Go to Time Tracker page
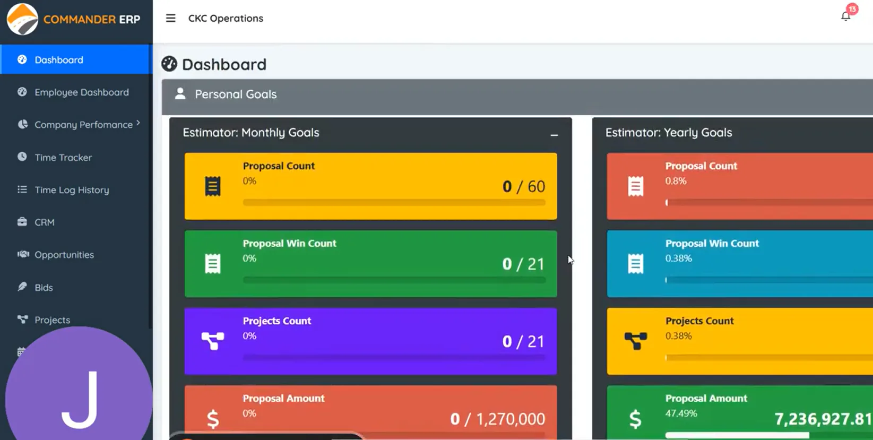This screenshot has width=873, height=440. 74,157
